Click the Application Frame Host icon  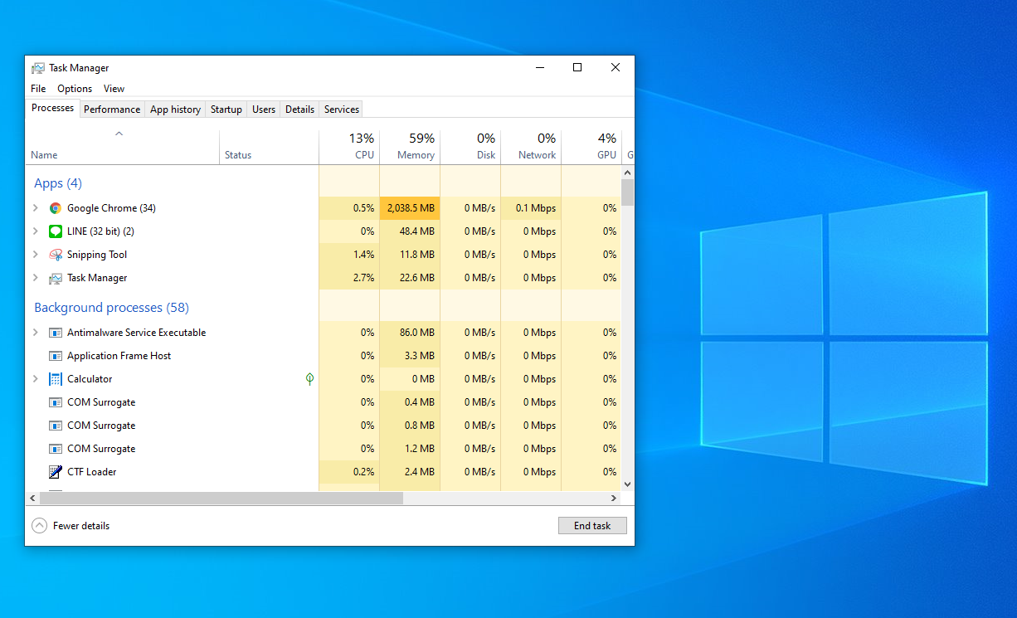[x=55, y=356]
